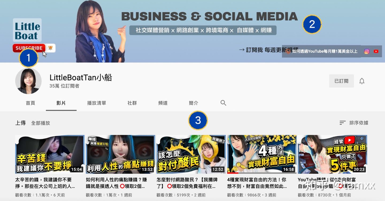Toggle subscription via the red SUBSCRIBE button
The height and width of the screenshot is (201, 385).
(29, 48)
